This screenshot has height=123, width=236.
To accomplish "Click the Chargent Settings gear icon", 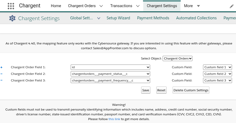I will (x=12, y=18).
